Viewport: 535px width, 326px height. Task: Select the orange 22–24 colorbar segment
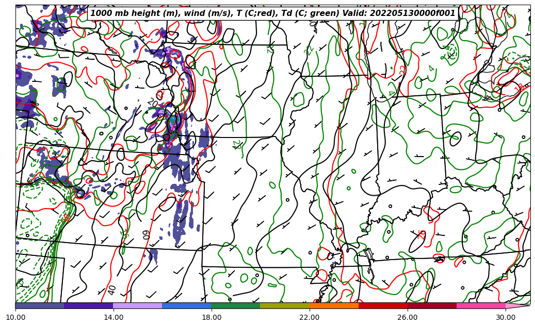pyautogui.click(x=334, y=305)
